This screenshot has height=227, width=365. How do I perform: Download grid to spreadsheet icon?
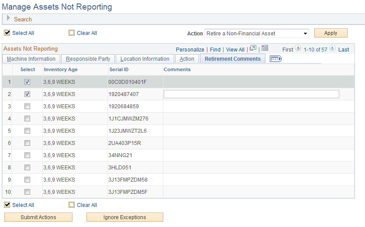[265, 48]
